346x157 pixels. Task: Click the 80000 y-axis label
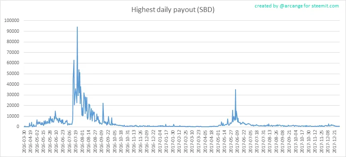(x=13, y=42)
